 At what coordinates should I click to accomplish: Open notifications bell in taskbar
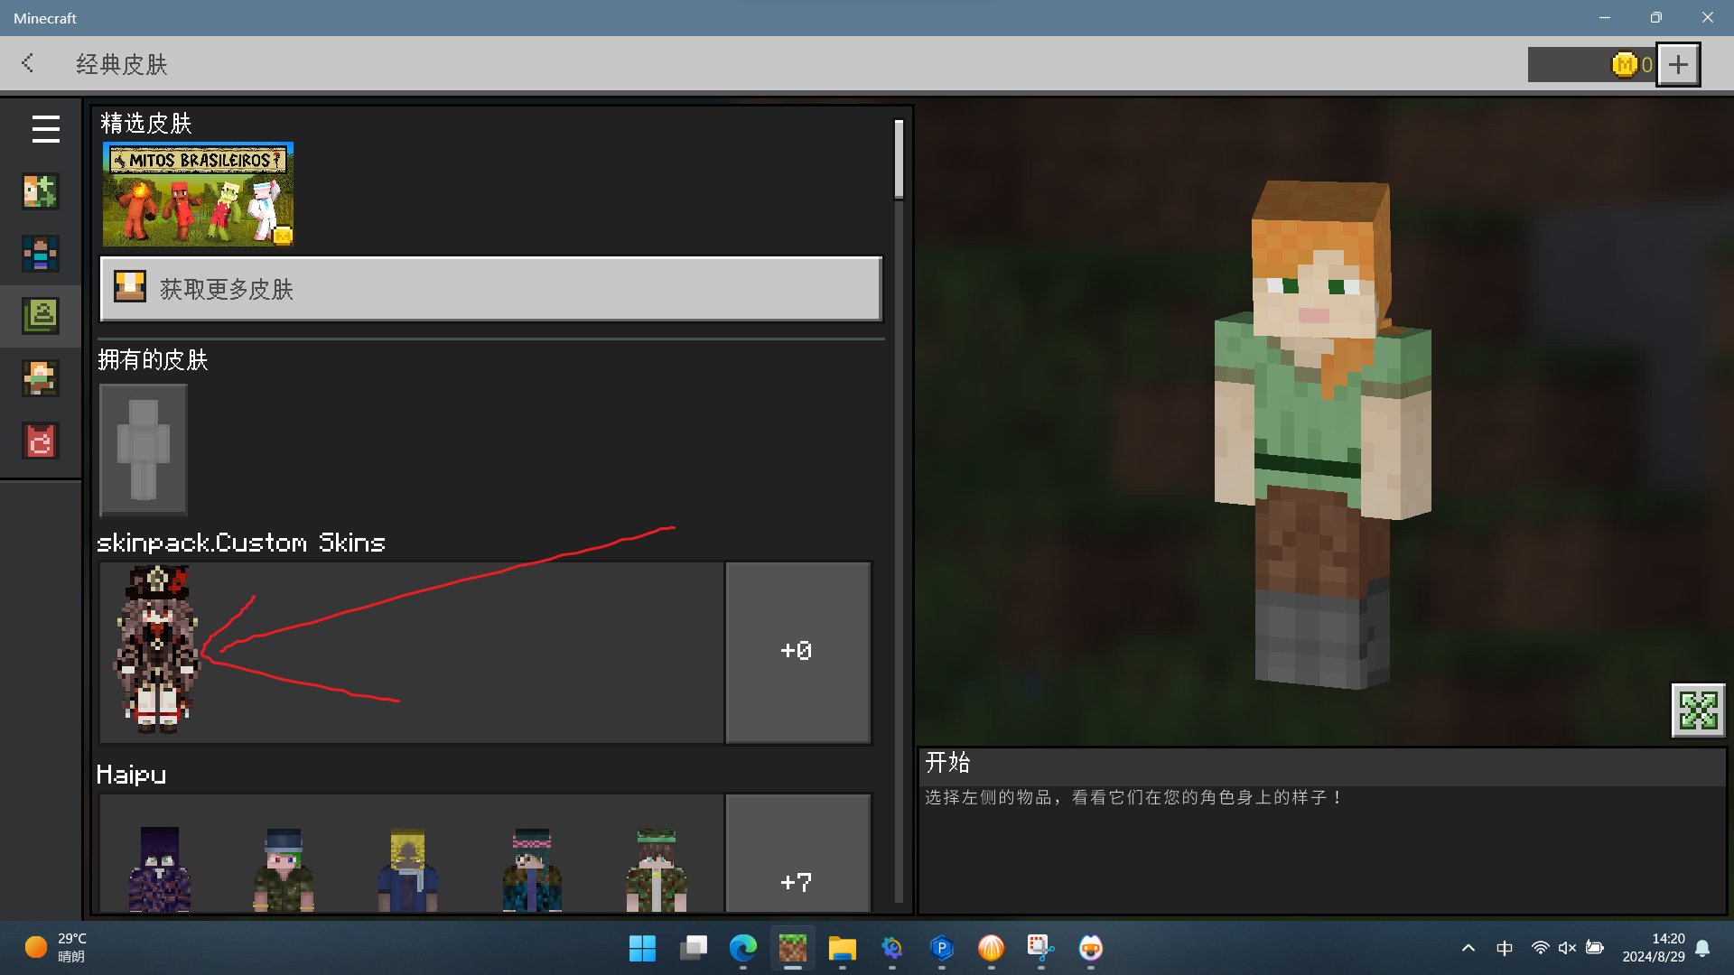pyautogui.click(x=1702, y=948)
